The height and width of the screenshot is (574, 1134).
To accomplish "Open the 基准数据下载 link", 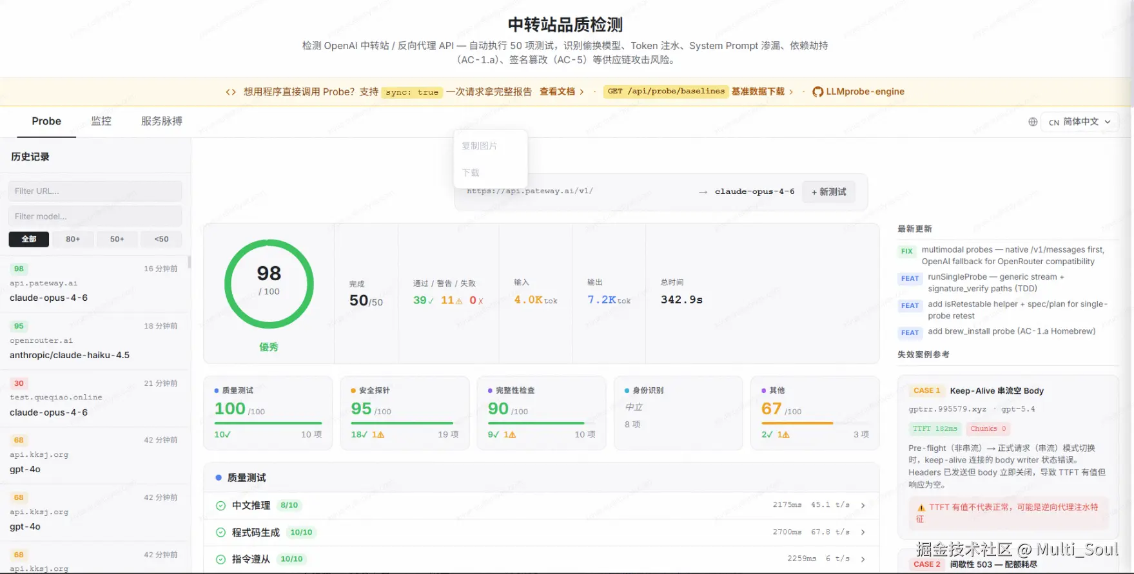I will point(758,92).
